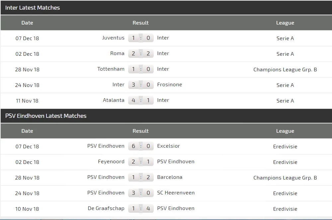This screenshot has width=332, height=220.
Task: Click Frosinone team name
Action: (x=170, y=85)
